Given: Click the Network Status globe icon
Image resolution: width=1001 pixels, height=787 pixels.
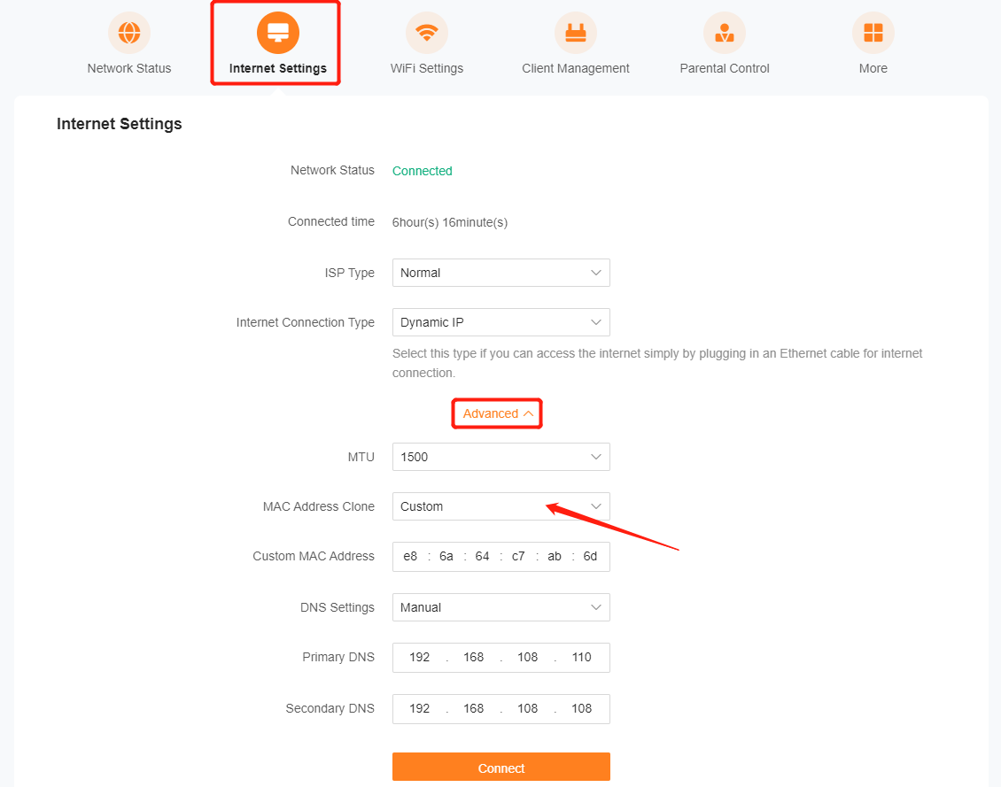Looking at the screenshot, I should pos(129,34).
